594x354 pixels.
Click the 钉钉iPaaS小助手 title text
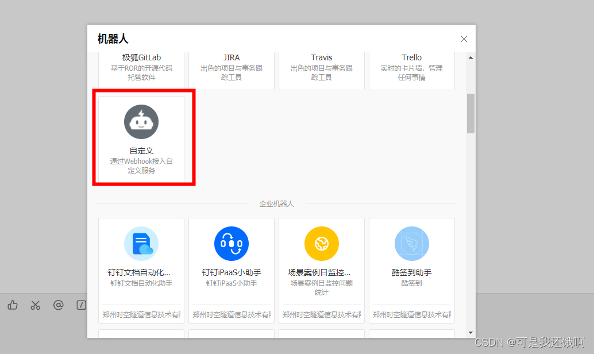232,272
